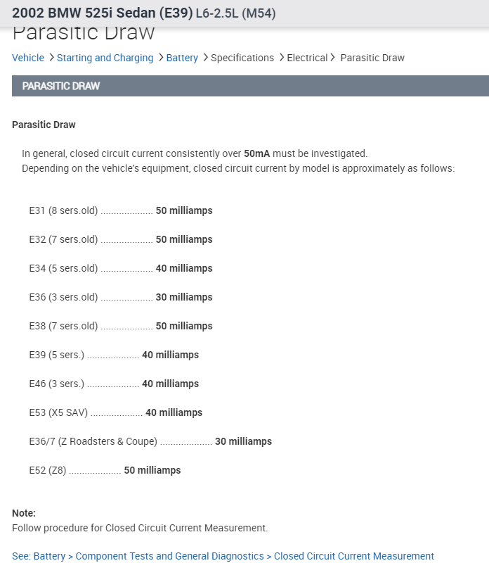Image resolution: width=489 pixels, height=575 pixels.
Task: Click the Vehicle breadcrumb link
Action: pos(28,58)
